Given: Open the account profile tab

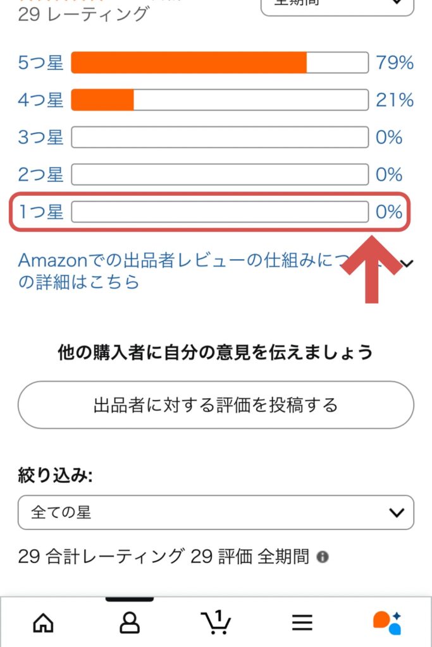Looking at the screenshot, I should pyautogui.click(x=129, y=623).
